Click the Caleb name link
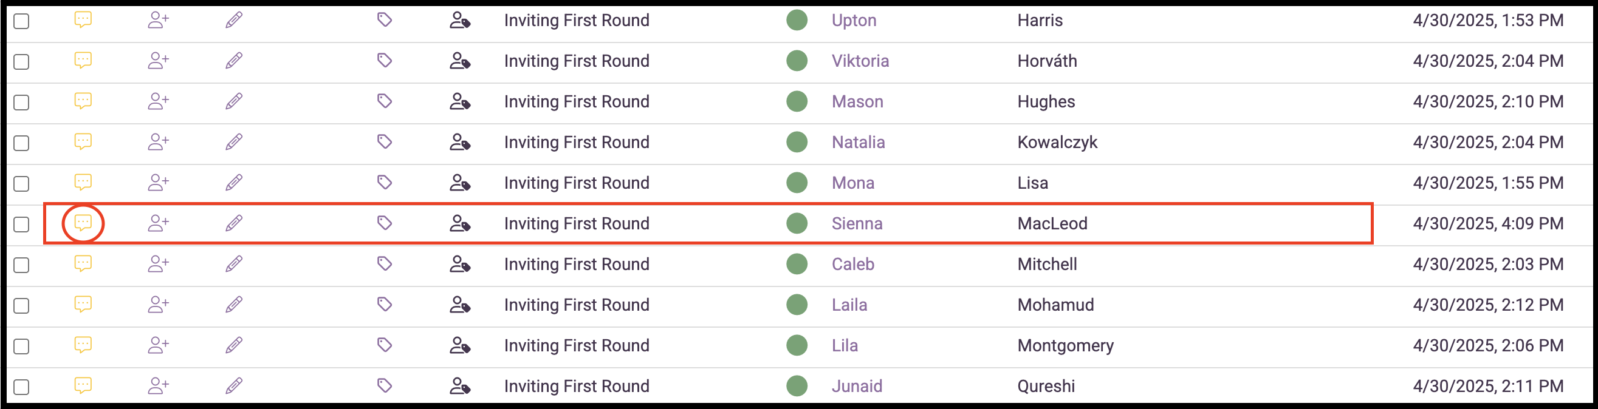Screen dimensions: 1598x409 [853, 264]
